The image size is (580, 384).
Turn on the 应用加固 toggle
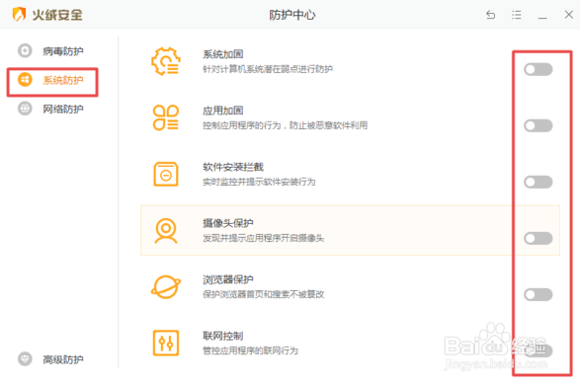coord(539,125)
